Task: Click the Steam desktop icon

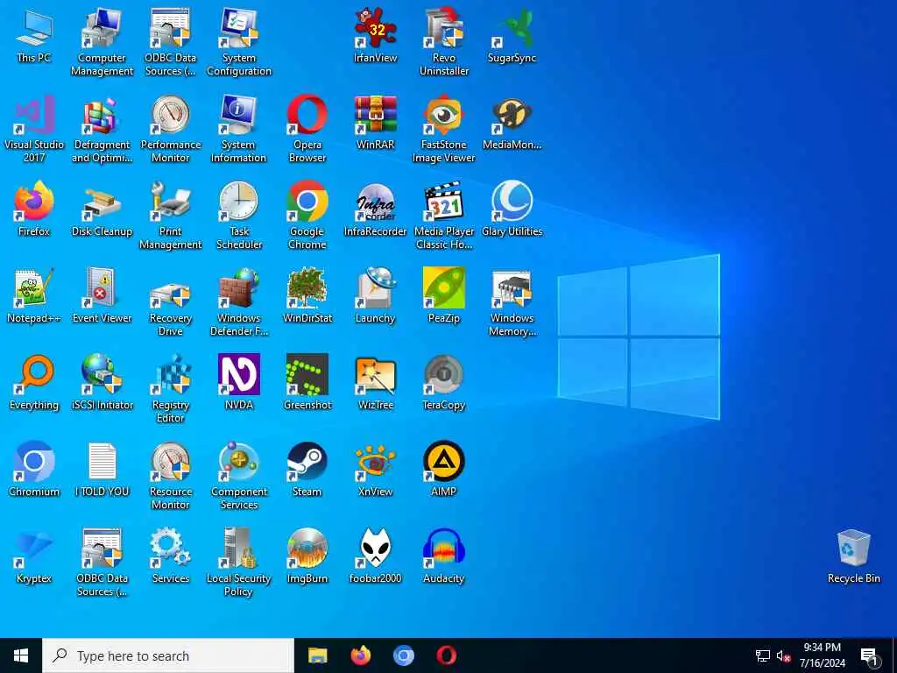Action: pyautogui.click(x=307, y=469)
